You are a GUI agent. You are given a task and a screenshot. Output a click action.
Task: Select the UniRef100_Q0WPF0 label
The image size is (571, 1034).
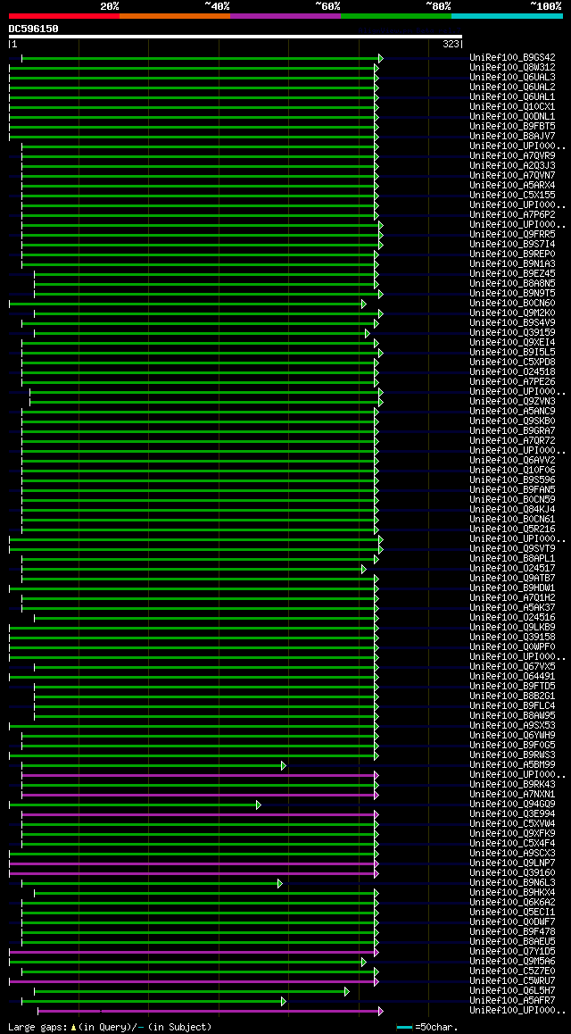tap(512, 646)
